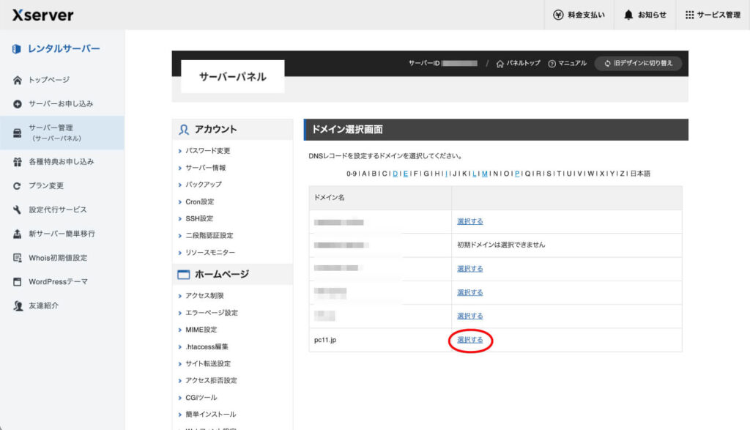Click the WordPressテーマ window icon
The image size is (750, 430).
pos(18,282)
